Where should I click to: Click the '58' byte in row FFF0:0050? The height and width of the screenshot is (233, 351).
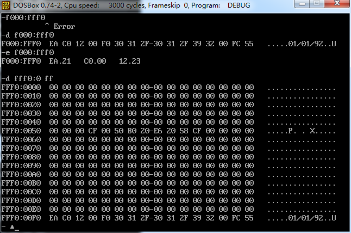184,131
